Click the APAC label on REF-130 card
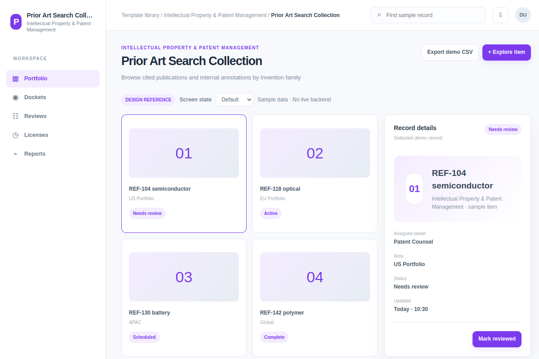 pos(135,322)
